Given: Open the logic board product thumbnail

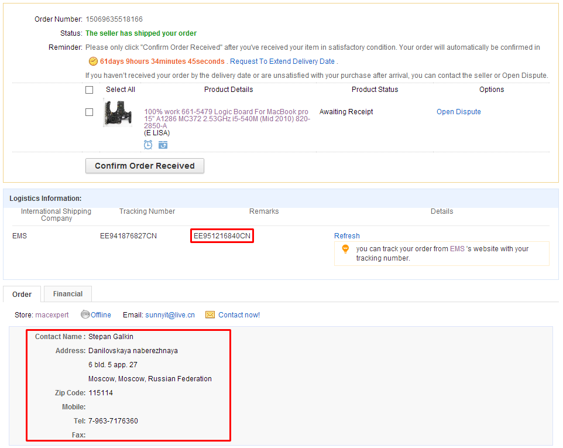Looking at the screenshot, I should click(118, 113).
